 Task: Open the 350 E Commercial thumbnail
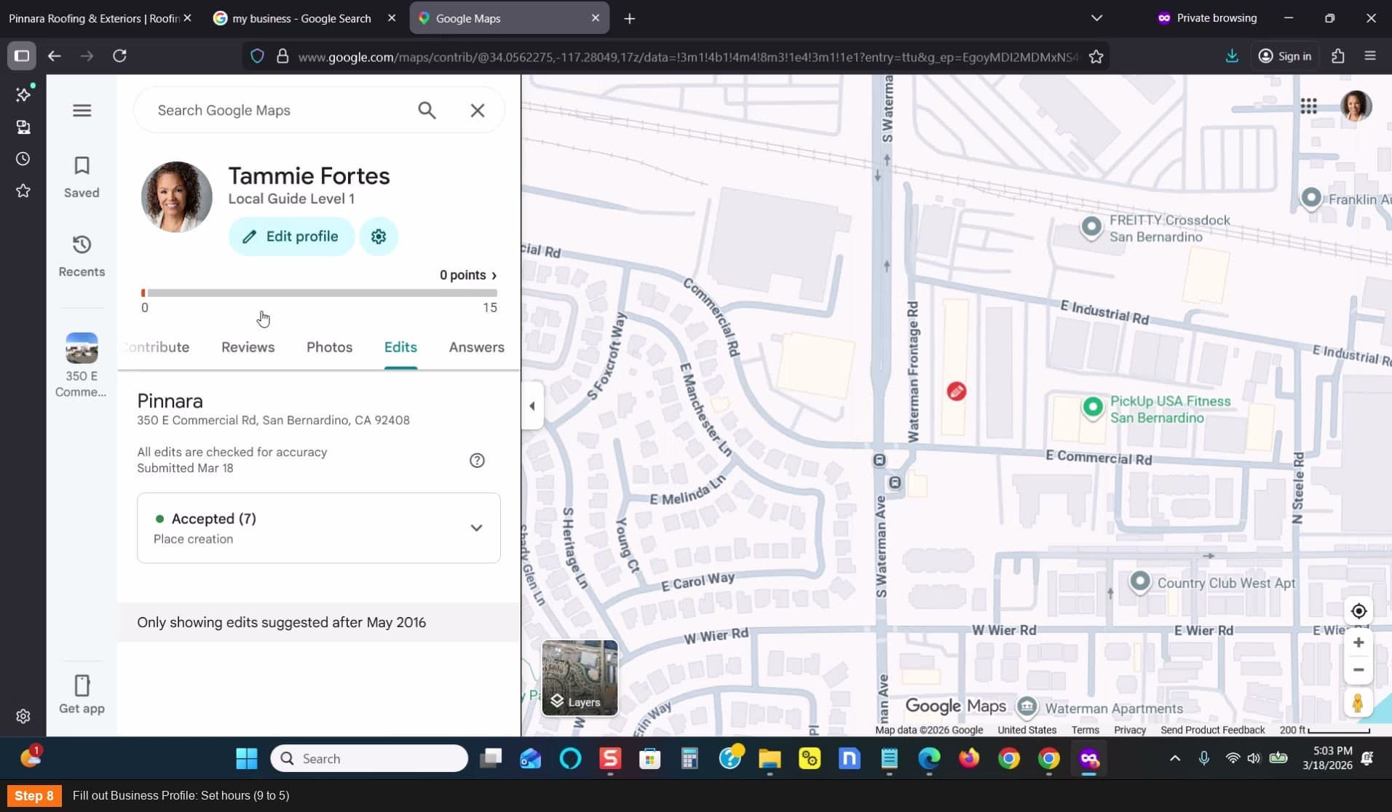82,349
